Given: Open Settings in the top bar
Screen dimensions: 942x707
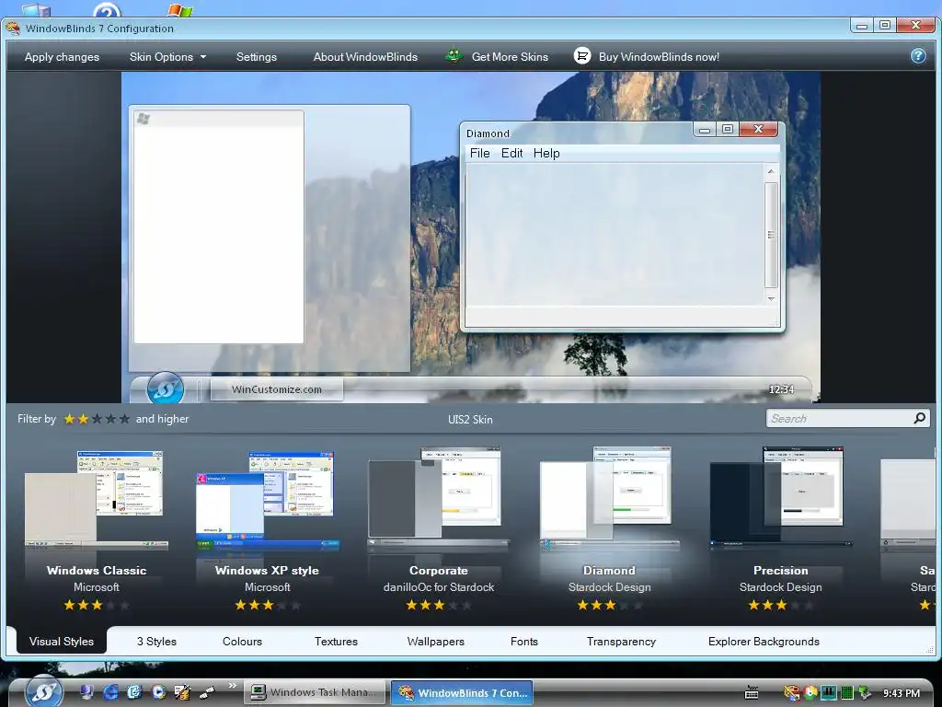Looking at the screenshot, I should tap(257, 56).
